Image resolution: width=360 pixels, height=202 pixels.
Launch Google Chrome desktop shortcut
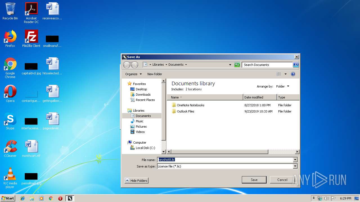[x=10, y=68]
